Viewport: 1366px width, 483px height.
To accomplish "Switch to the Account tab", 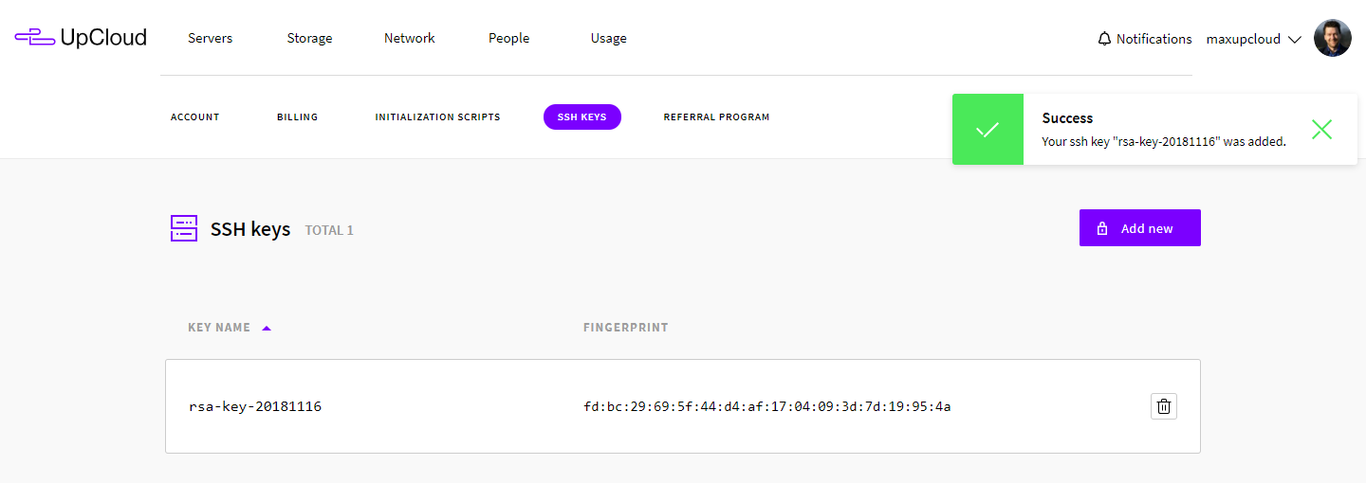I will point(194,117).
